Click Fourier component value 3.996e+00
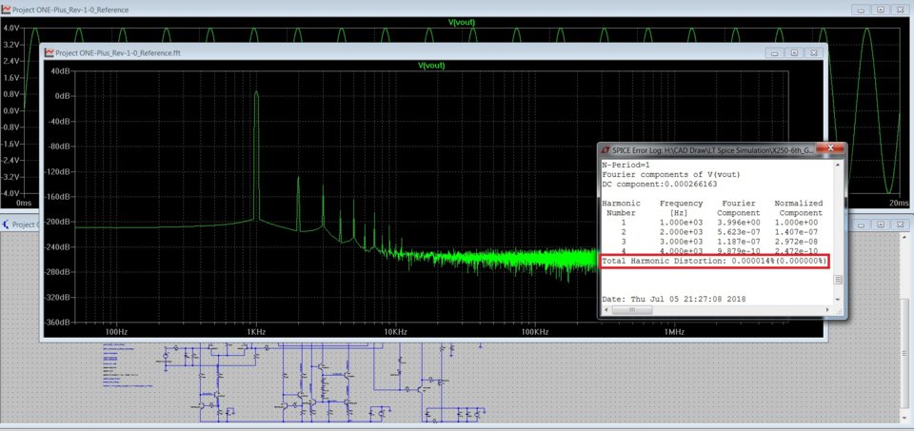 tap(739, 223)
